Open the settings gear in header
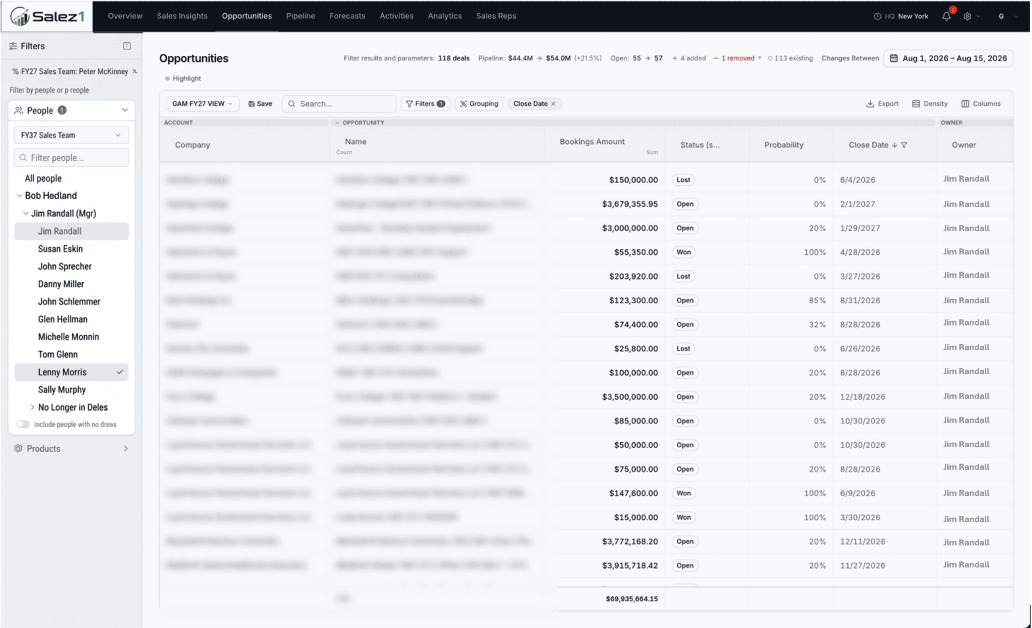 pos(967,17)
